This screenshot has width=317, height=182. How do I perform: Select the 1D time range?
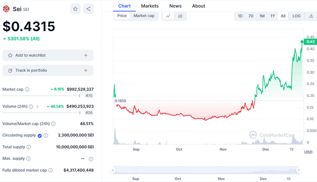tap(240, 16)
